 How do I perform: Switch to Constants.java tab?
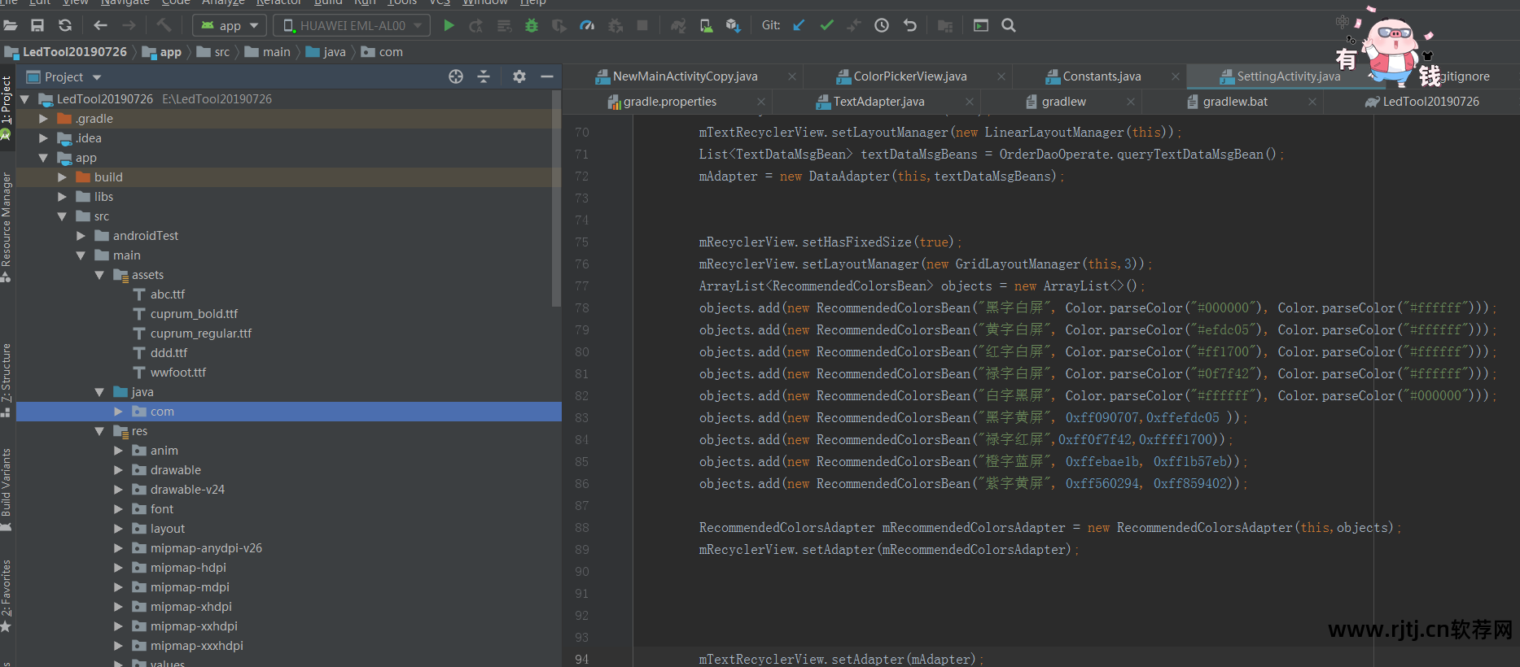point(1101,76)
